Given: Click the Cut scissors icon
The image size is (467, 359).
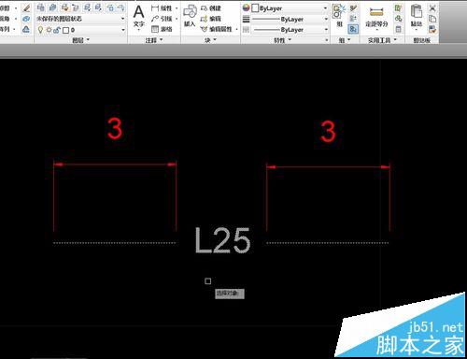Looking at the screenshot, I should (x=432, y=8).
